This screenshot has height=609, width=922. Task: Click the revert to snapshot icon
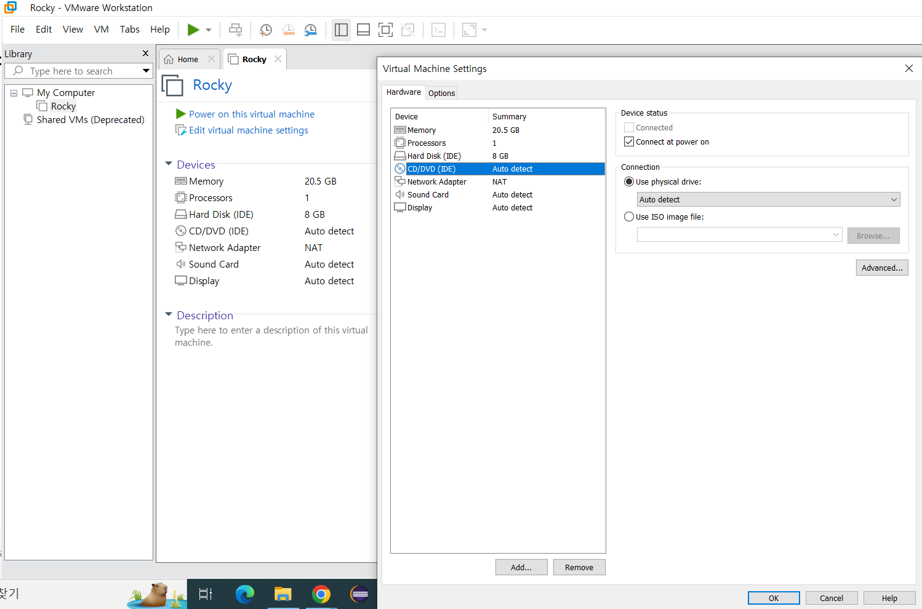[288, 30]
